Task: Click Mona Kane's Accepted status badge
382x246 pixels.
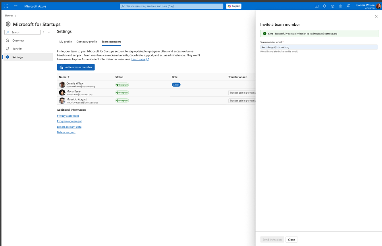Action: click(122, 93)
